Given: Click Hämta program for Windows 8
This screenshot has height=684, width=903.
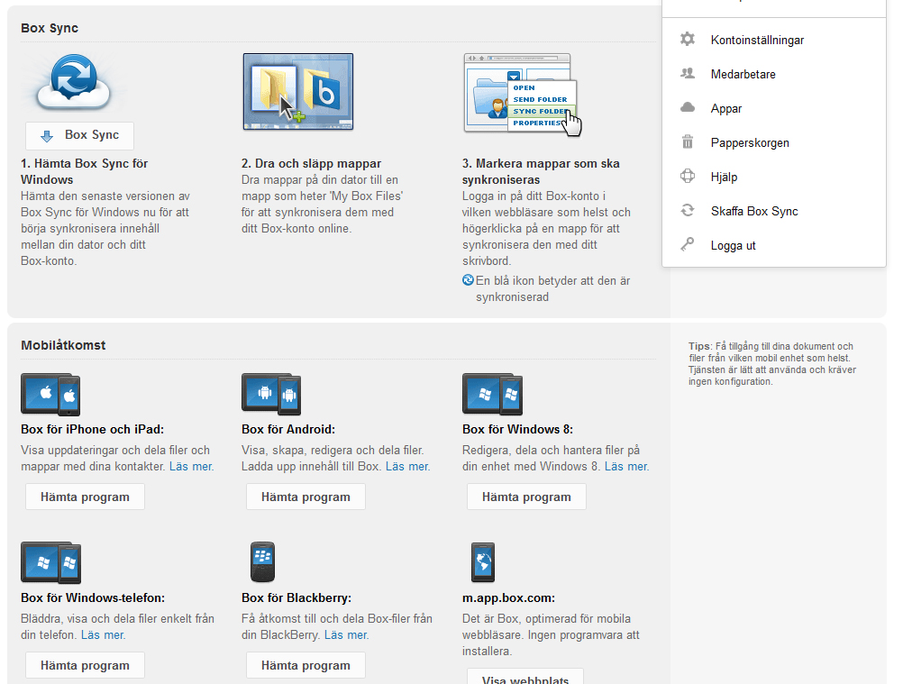Looking at the screenshot, I should click(526, 497).
